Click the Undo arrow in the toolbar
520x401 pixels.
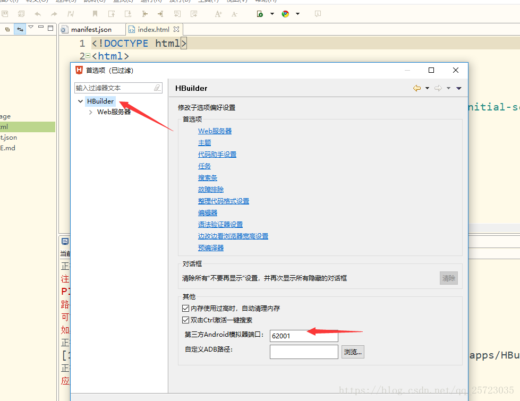(x=38, y=14)
